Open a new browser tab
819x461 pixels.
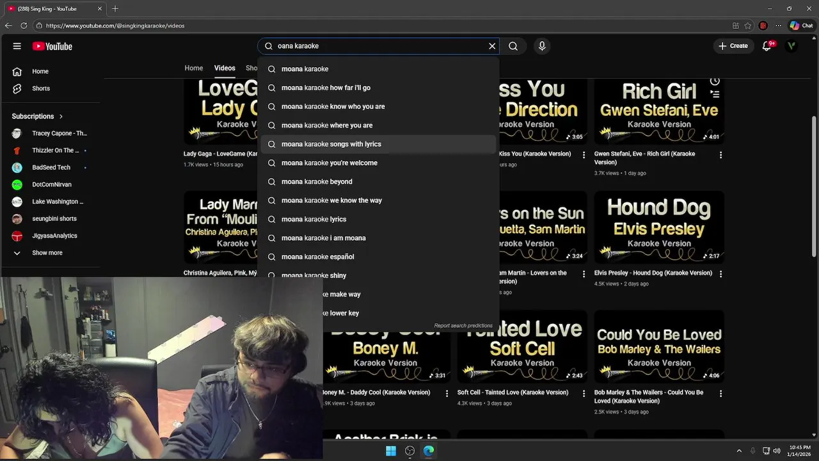115,8
